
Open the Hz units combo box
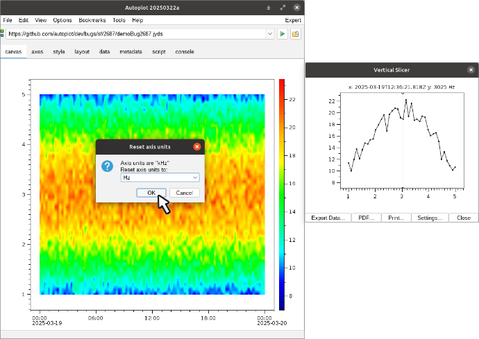pos(160,177)
